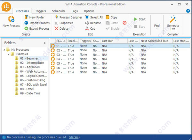Click the None trigger in row 03
This screenshot has width=192, height=140.
pyautogui.click(x=83, y=55)
